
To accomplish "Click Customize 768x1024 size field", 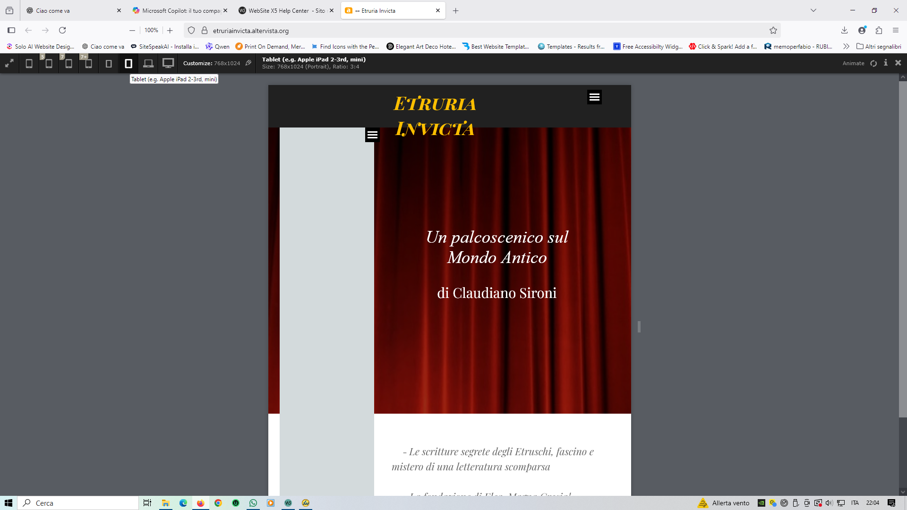I will (212, 63).
